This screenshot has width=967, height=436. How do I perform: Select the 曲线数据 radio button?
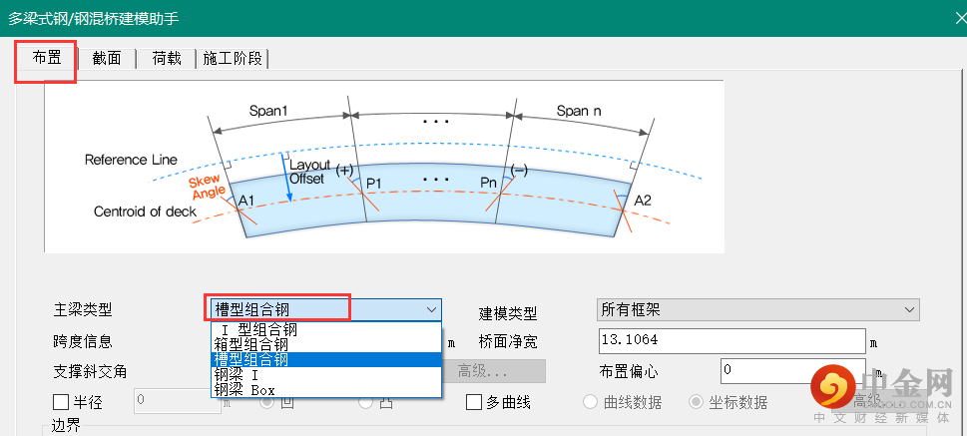[591, 402]
